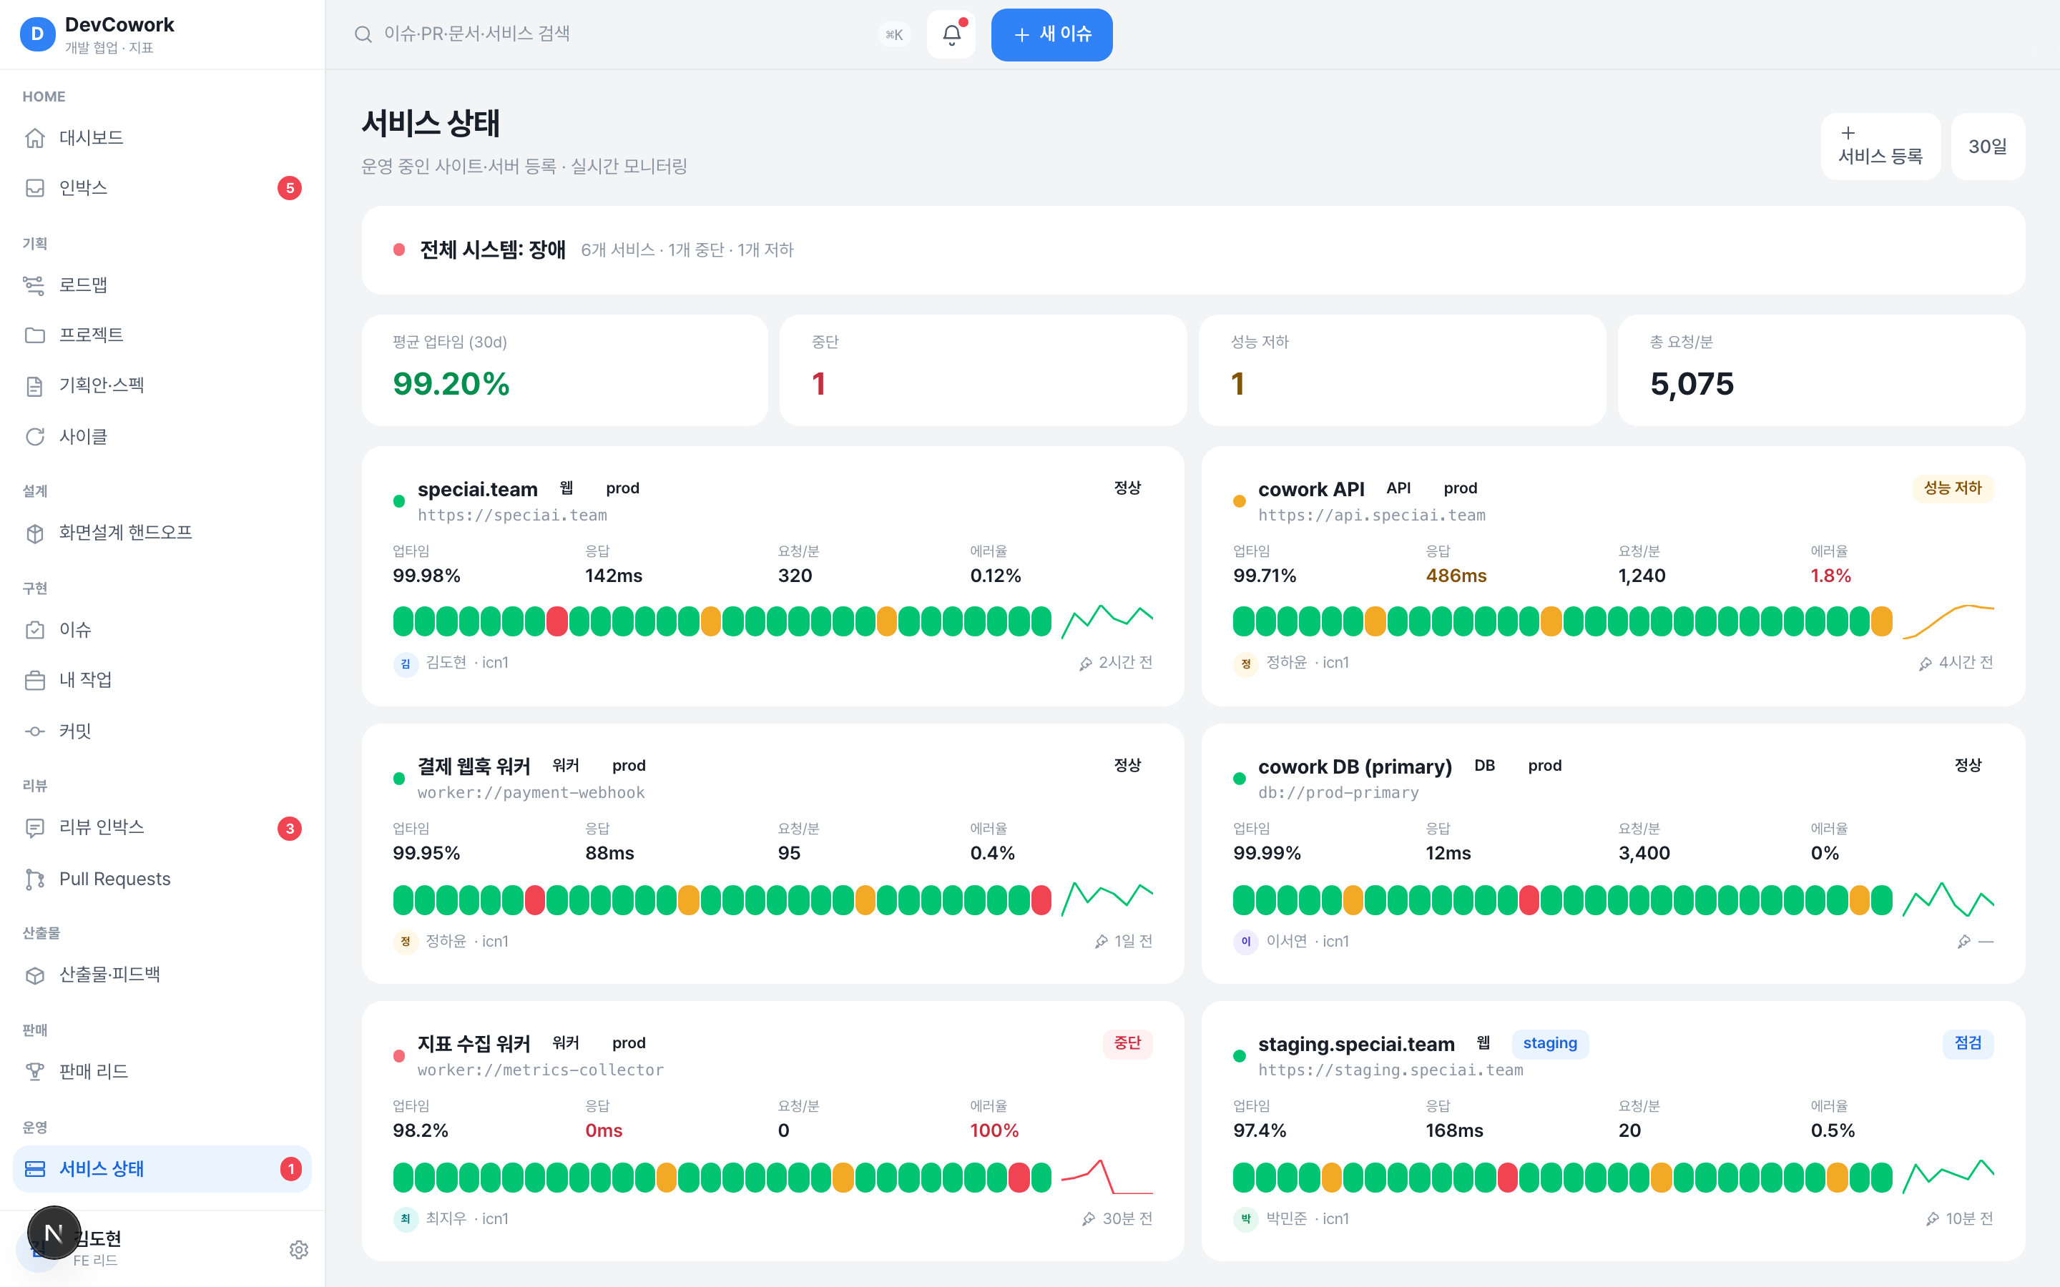Click the 3,400 requests value
Viewport: 2060px width, 1287px height.
point(1644,853)
